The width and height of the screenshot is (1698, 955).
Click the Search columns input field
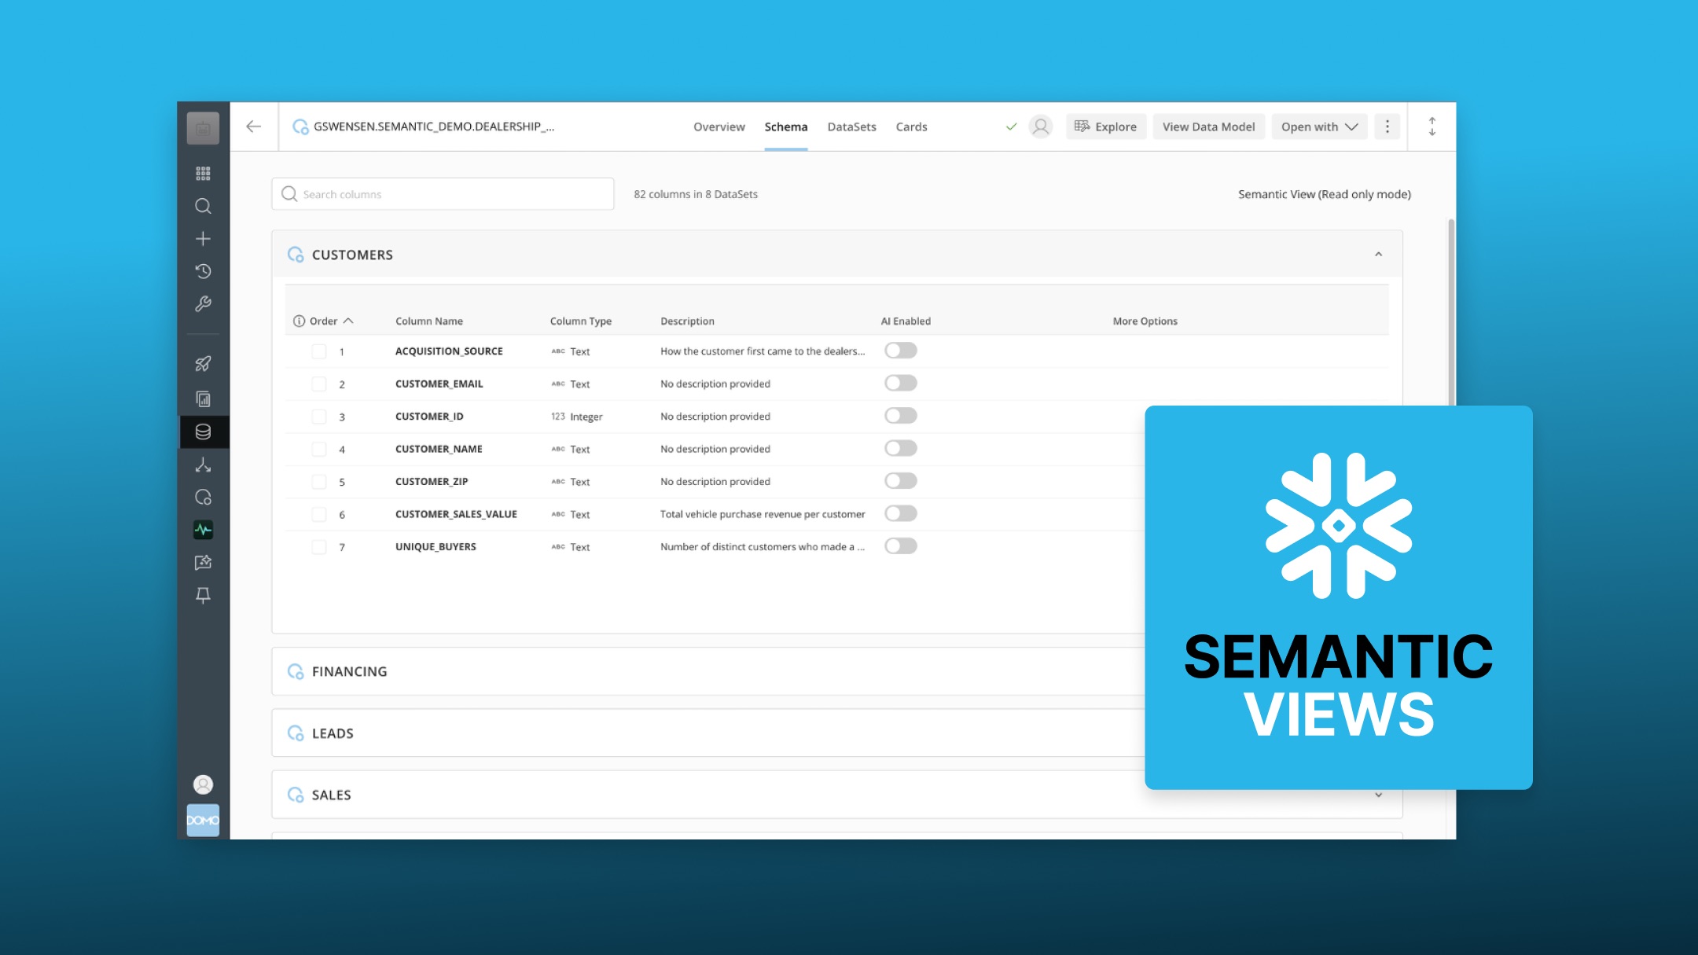[443, 194]
